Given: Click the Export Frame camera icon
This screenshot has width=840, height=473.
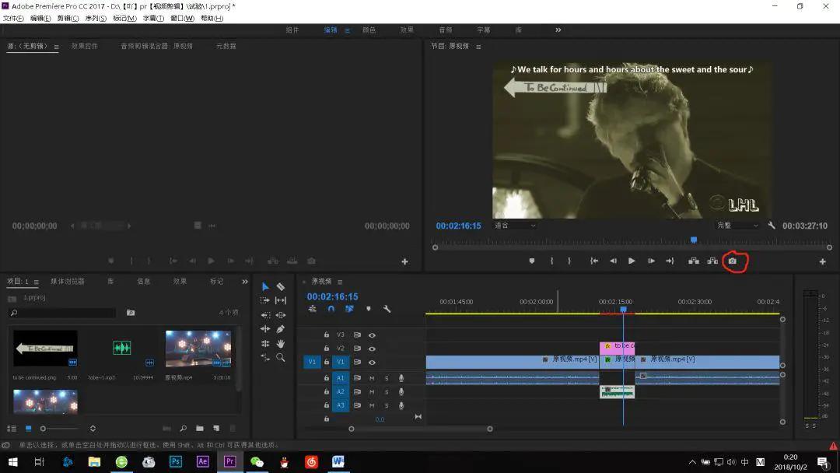Looking at the screenshot, I should (x=732, y=261).
